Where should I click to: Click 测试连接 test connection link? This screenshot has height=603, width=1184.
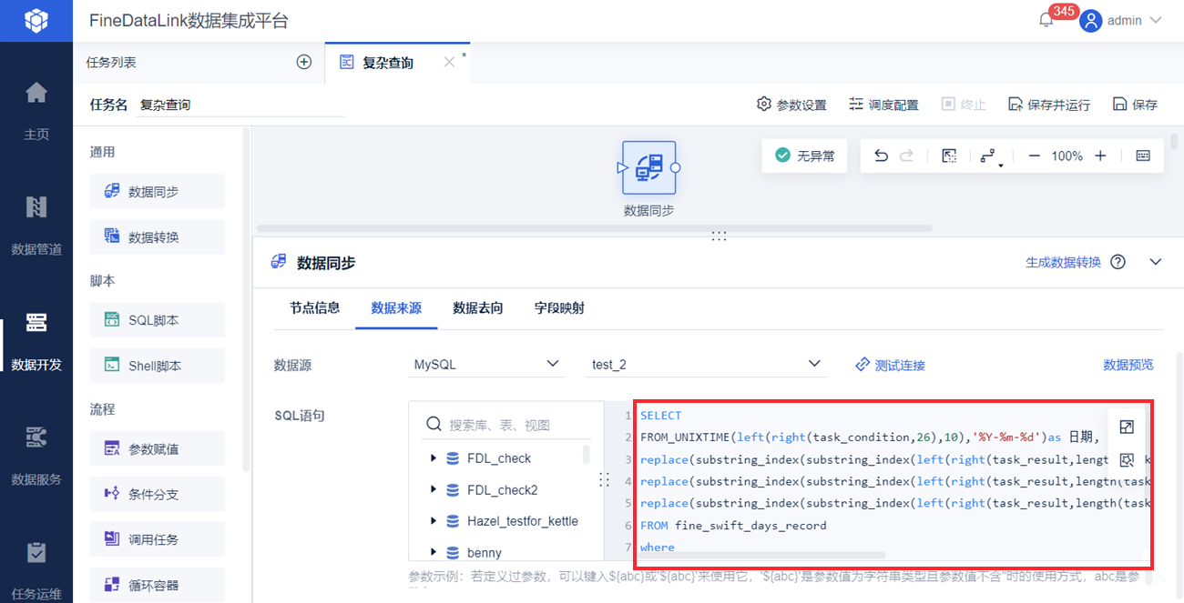890,365
